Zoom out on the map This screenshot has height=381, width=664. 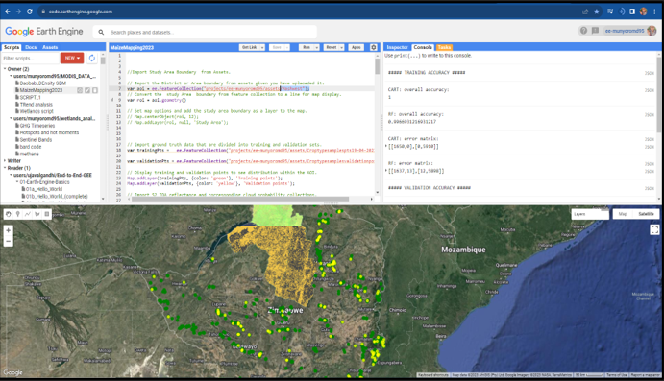[x=8, y=242]
